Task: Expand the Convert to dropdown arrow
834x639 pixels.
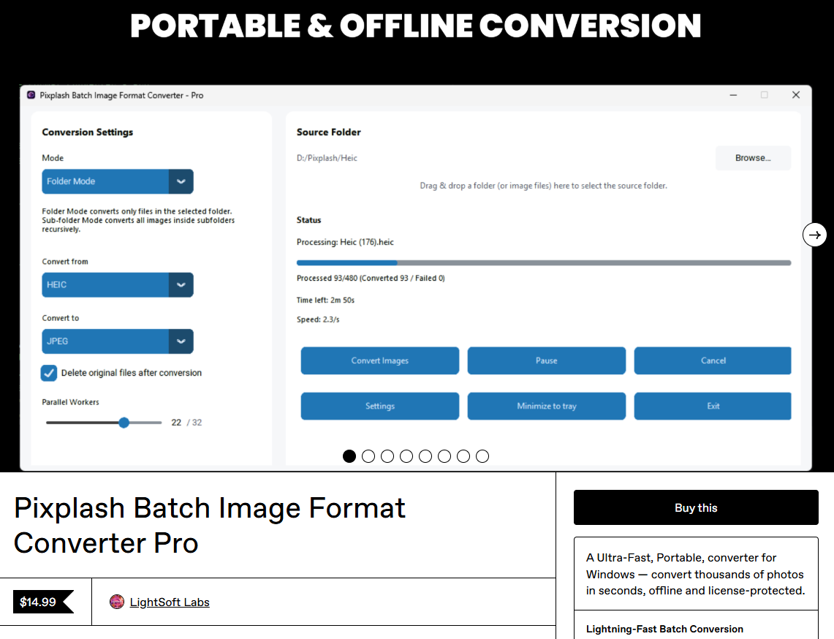Action: (x=181, y=341)
